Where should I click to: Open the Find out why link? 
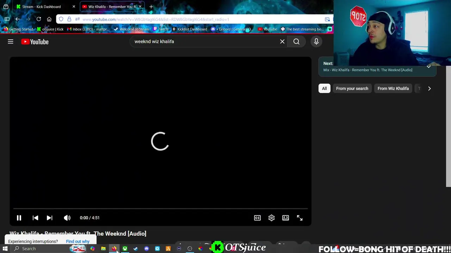point(78,241)
